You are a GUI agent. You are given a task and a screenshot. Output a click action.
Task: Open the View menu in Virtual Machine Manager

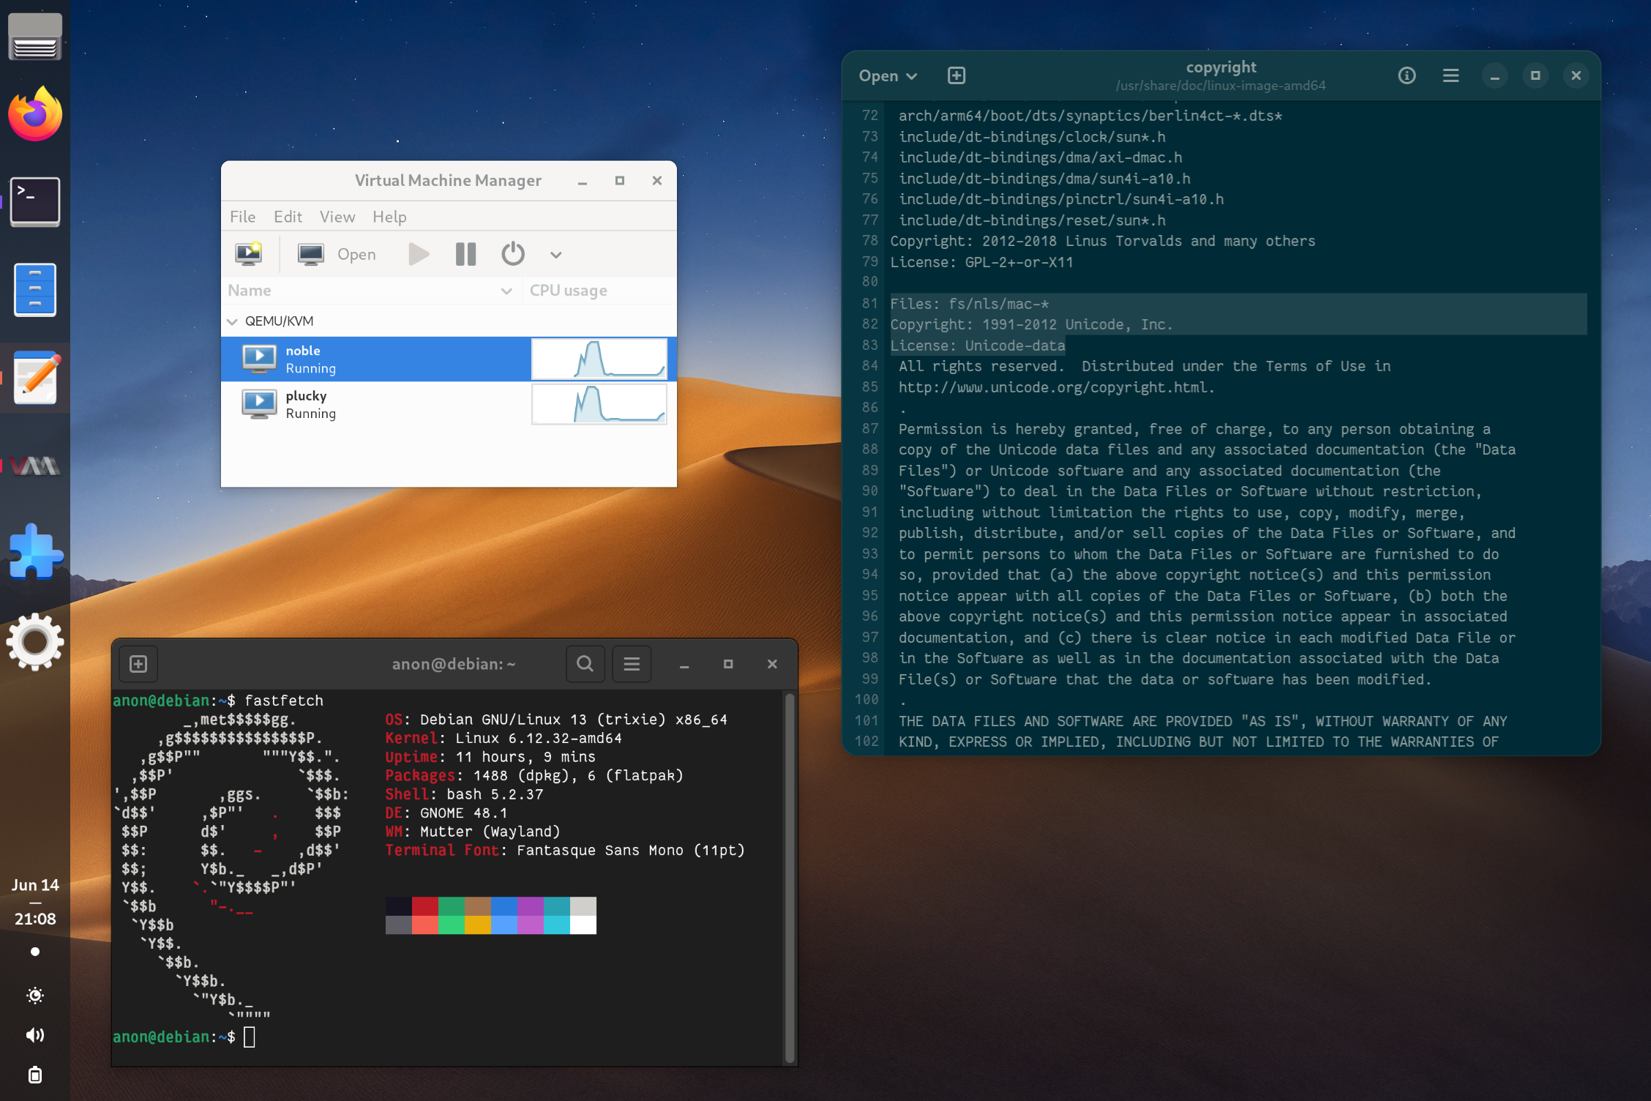(x=337, y=217)
